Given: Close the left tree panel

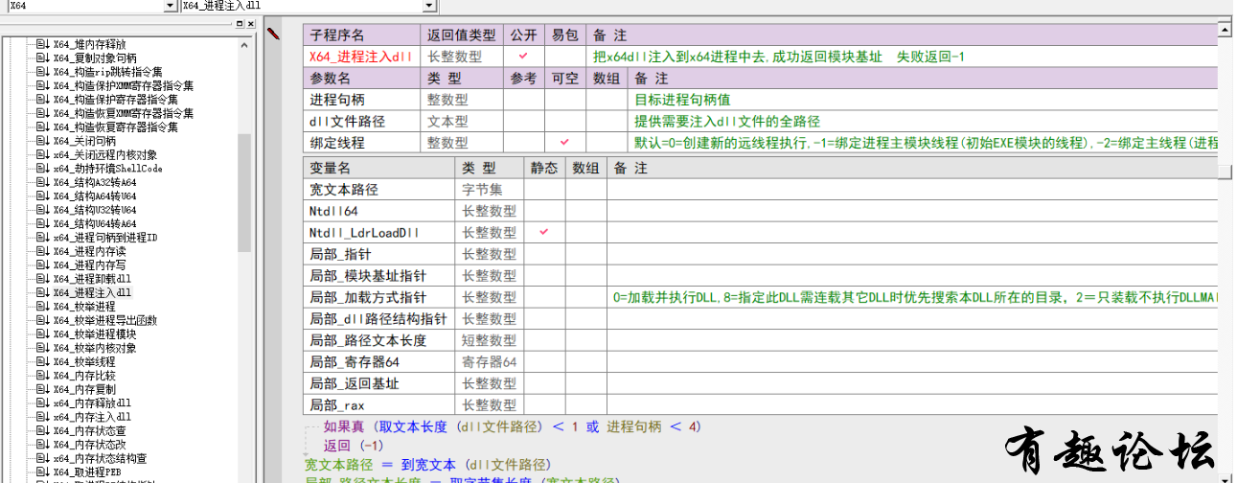Looking at the screenshot, I should [x=252, y=24].
